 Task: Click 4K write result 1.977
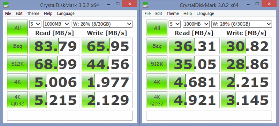click(107, 82)
